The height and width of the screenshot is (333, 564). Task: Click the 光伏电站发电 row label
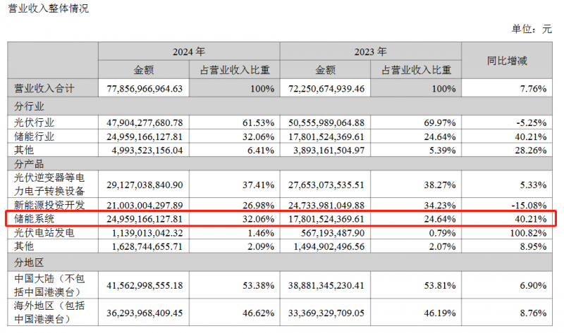pyautogui.click(x=39, y=232)
